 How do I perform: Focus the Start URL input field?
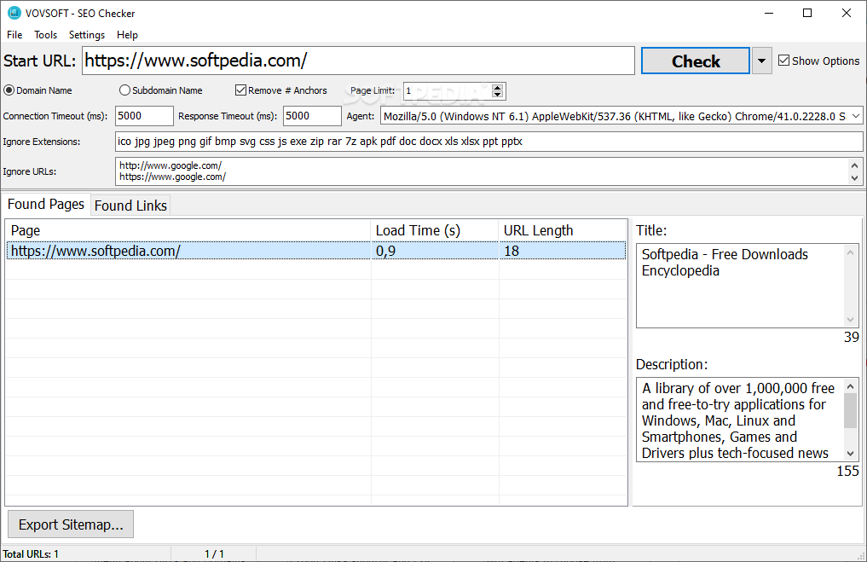(x=358, y=61)
